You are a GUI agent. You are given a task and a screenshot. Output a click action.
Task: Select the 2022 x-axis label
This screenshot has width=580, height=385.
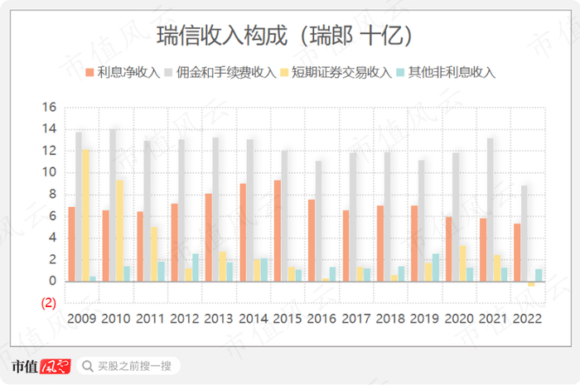(527, 319)
